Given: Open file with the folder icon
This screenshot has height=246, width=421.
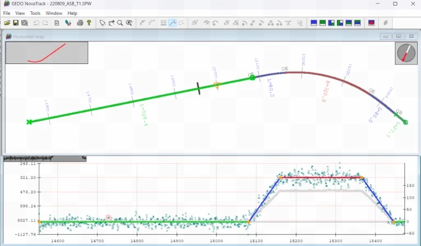Looking at the screenshot, I should tap(7, 23).
